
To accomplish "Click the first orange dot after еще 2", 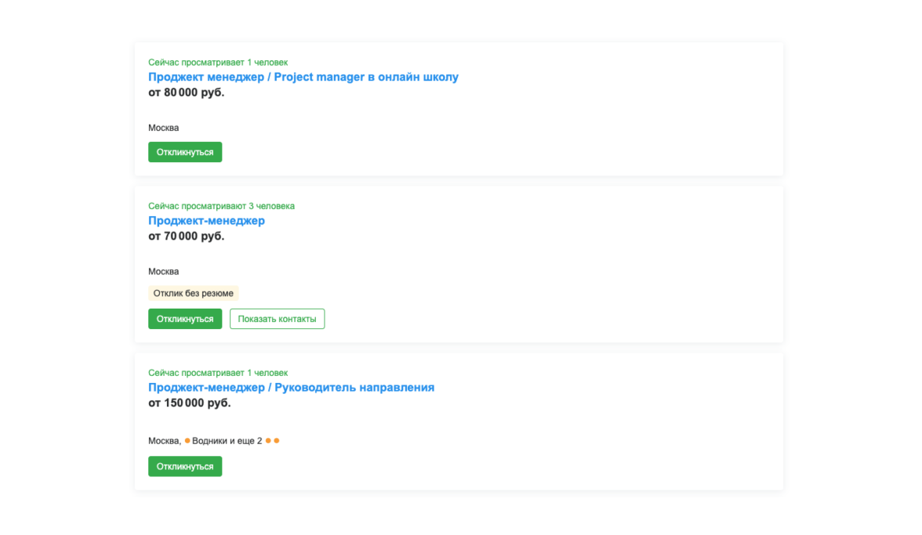I will (268, 440).
